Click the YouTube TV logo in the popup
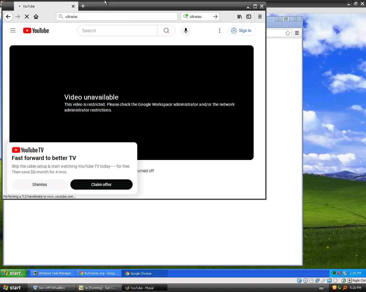 [28, 150]
